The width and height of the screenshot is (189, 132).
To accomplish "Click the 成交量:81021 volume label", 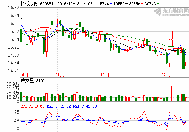I will 34,81.
